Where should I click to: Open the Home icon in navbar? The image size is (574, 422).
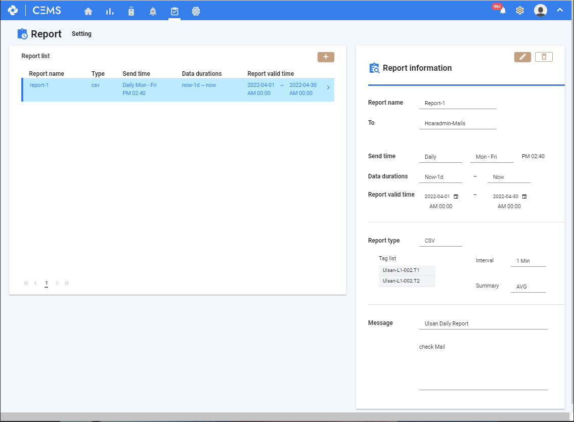[x=89, y=11]
